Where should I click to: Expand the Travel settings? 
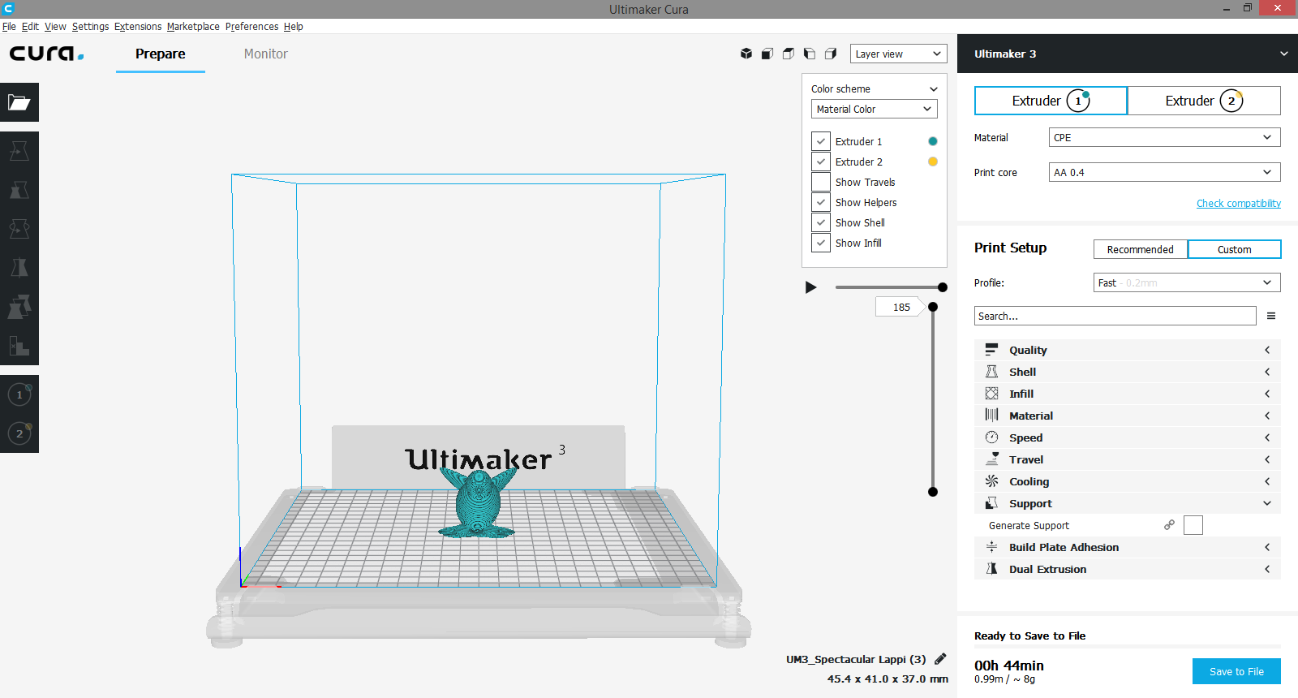coord(1128,459)
